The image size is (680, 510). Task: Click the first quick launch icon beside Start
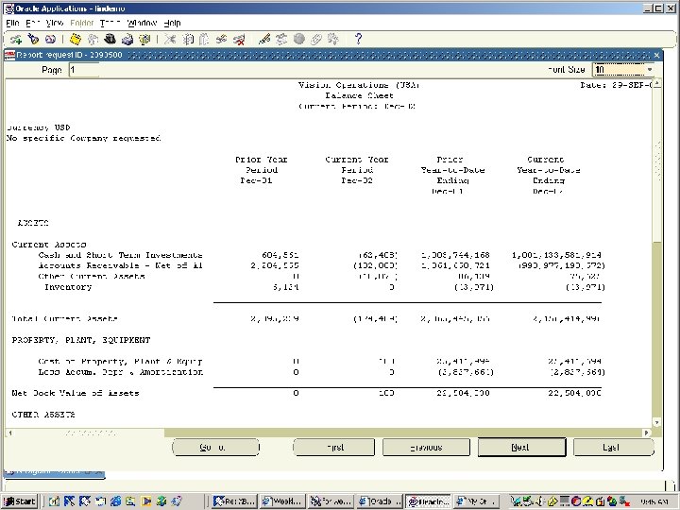point(54,501)
